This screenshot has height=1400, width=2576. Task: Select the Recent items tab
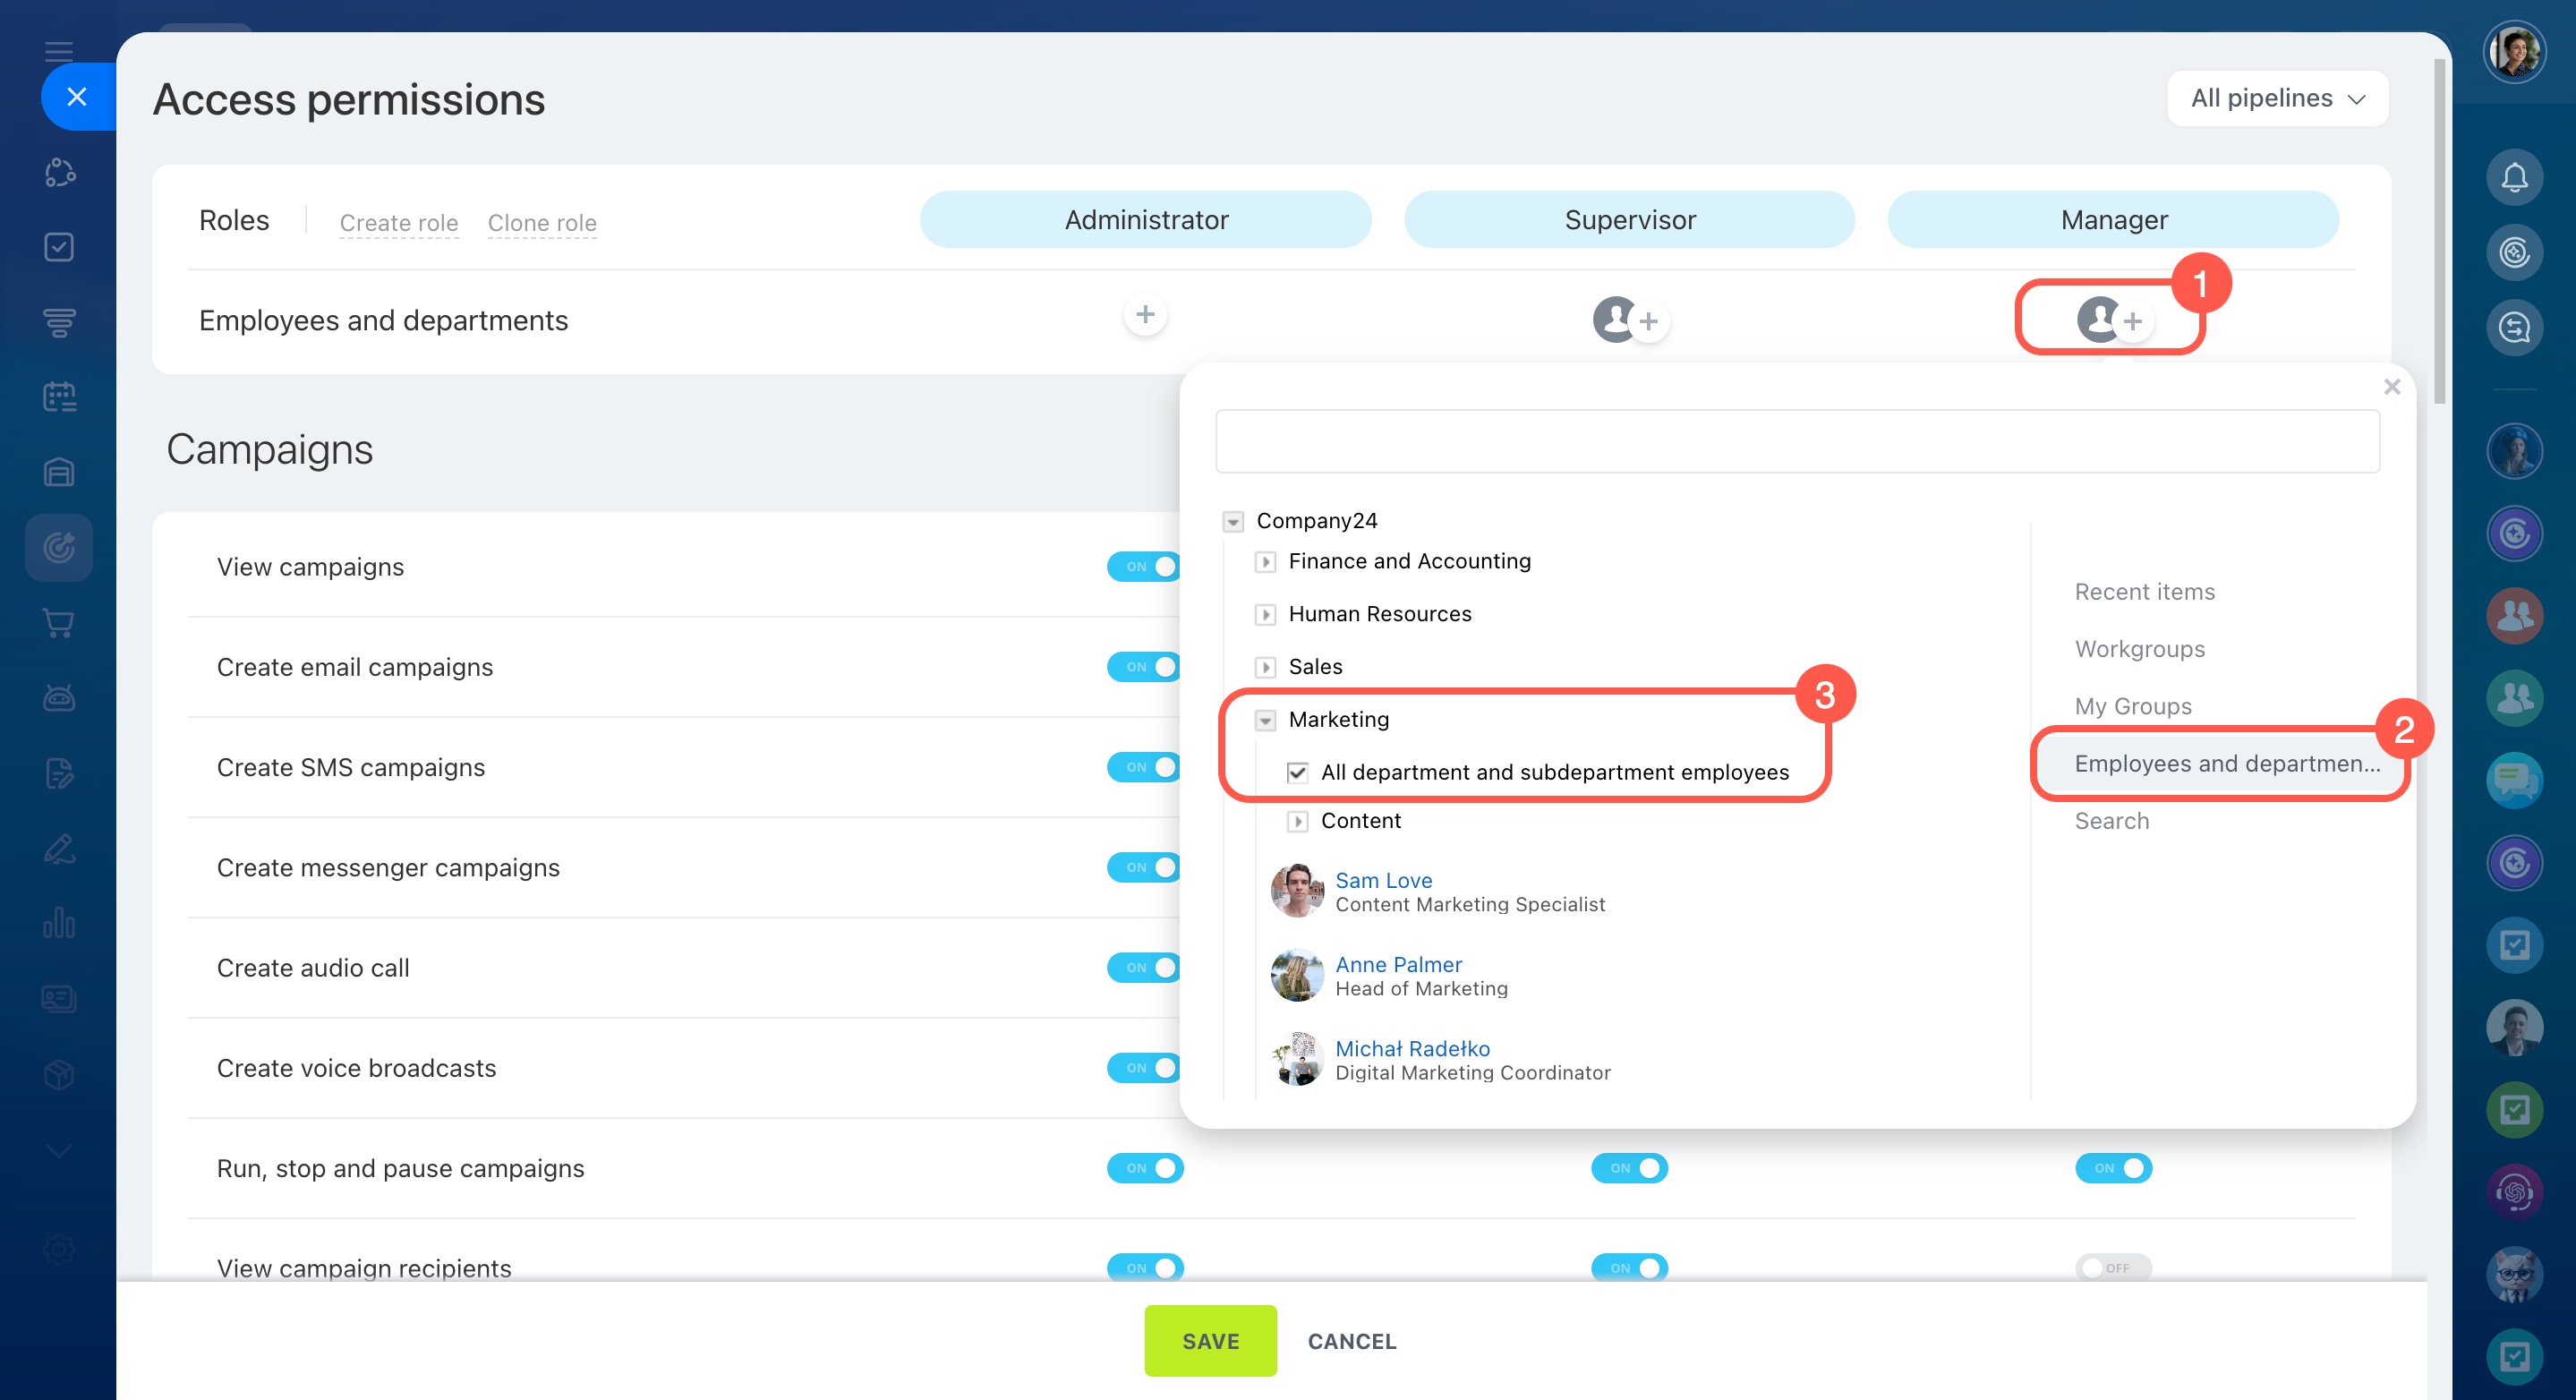pyautogui.click(x=2144, y=592)
